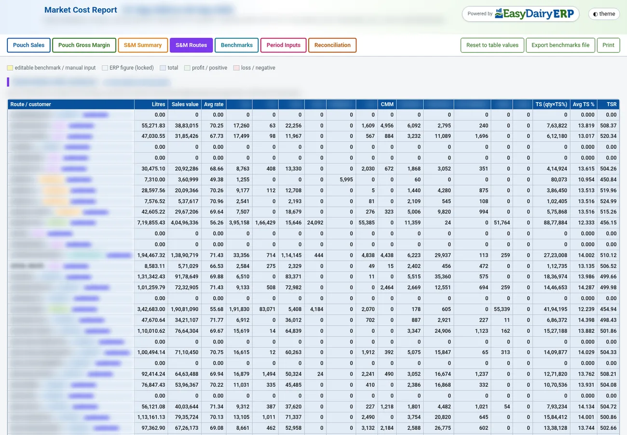This screenshot has width=627, height=435.
Task: Toggle the theme button
Action: click(x=604, y=14)
